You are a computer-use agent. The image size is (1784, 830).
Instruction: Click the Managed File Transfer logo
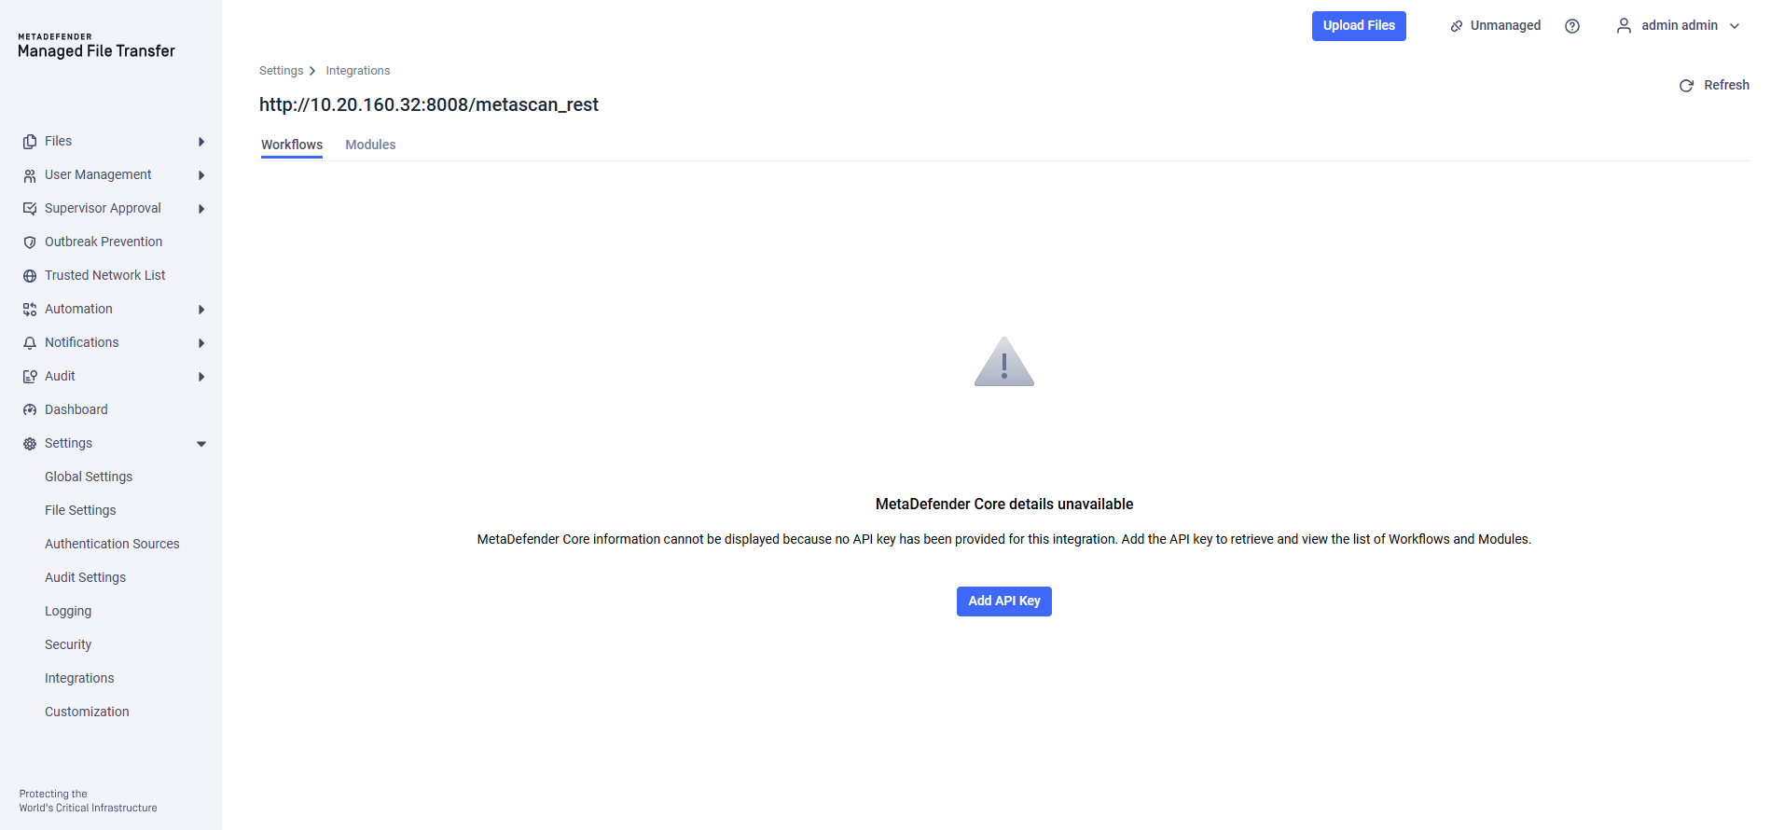[x=96, y=47]
